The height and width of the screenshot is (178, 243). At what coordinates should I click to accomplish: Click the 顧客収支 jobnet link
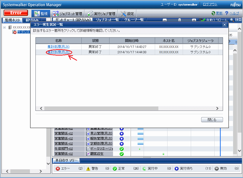[97, 154]
